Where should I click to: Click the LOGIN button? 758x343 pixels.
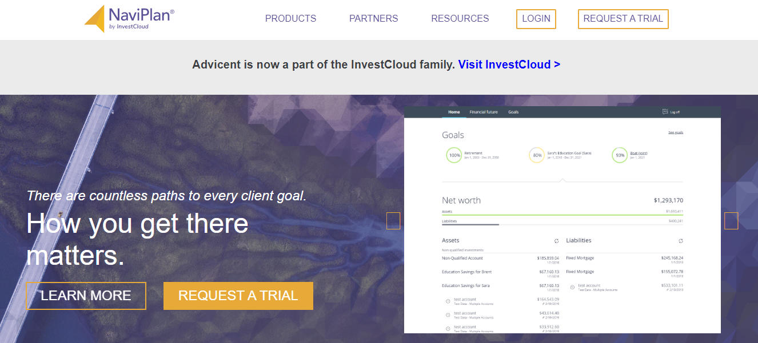[536, 19]
